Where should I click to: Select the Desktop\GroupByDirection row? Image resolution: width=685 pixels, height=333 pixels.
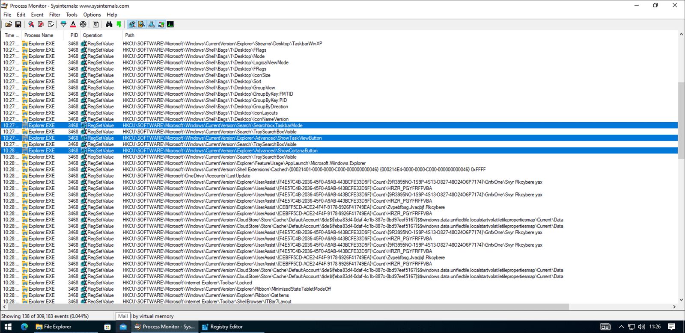pyautogui.click(x=340, y=106)
